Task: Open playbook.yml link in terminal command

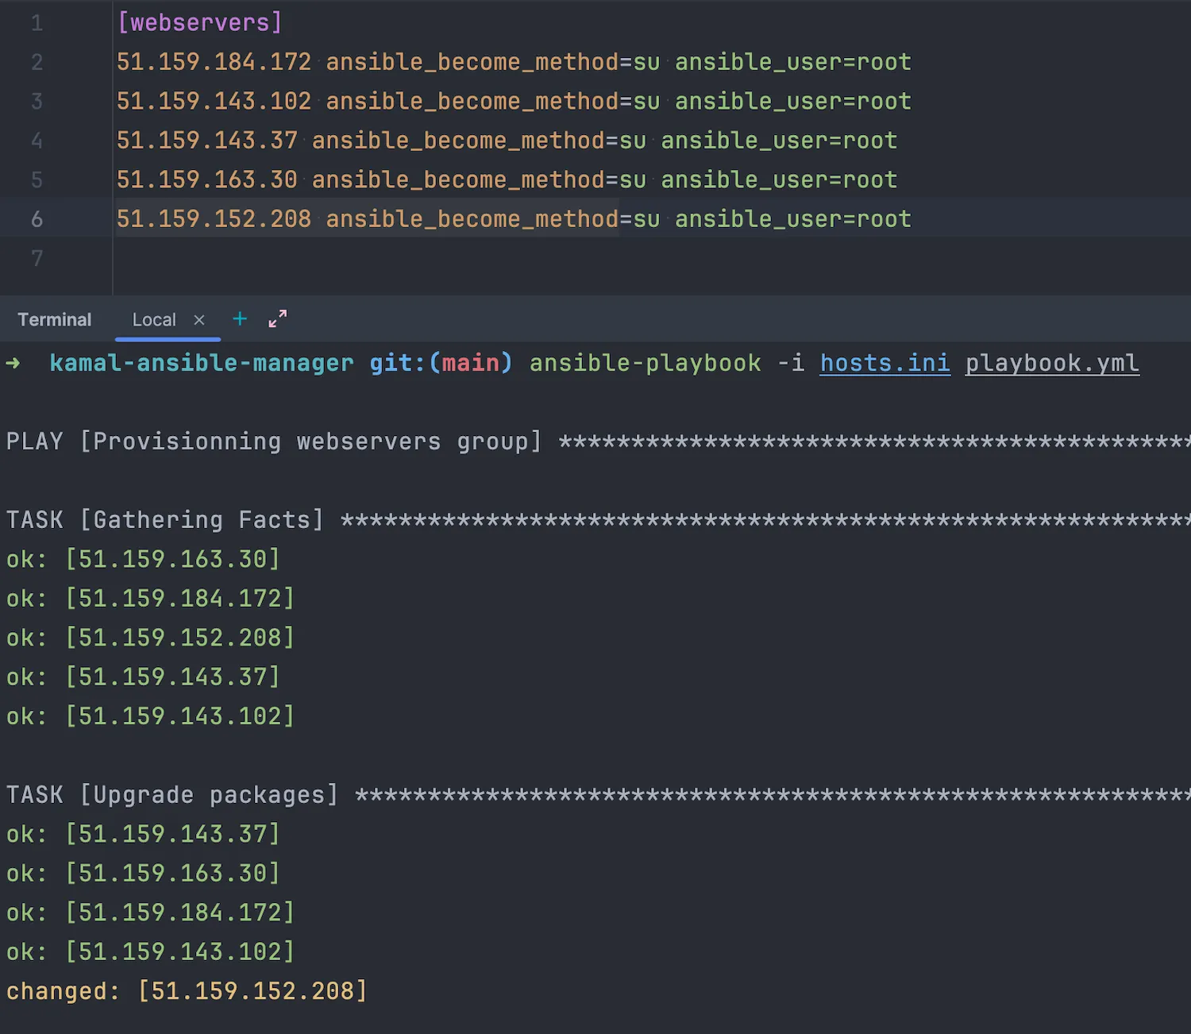Action: pyautogui.click(x=1052, y=363)
